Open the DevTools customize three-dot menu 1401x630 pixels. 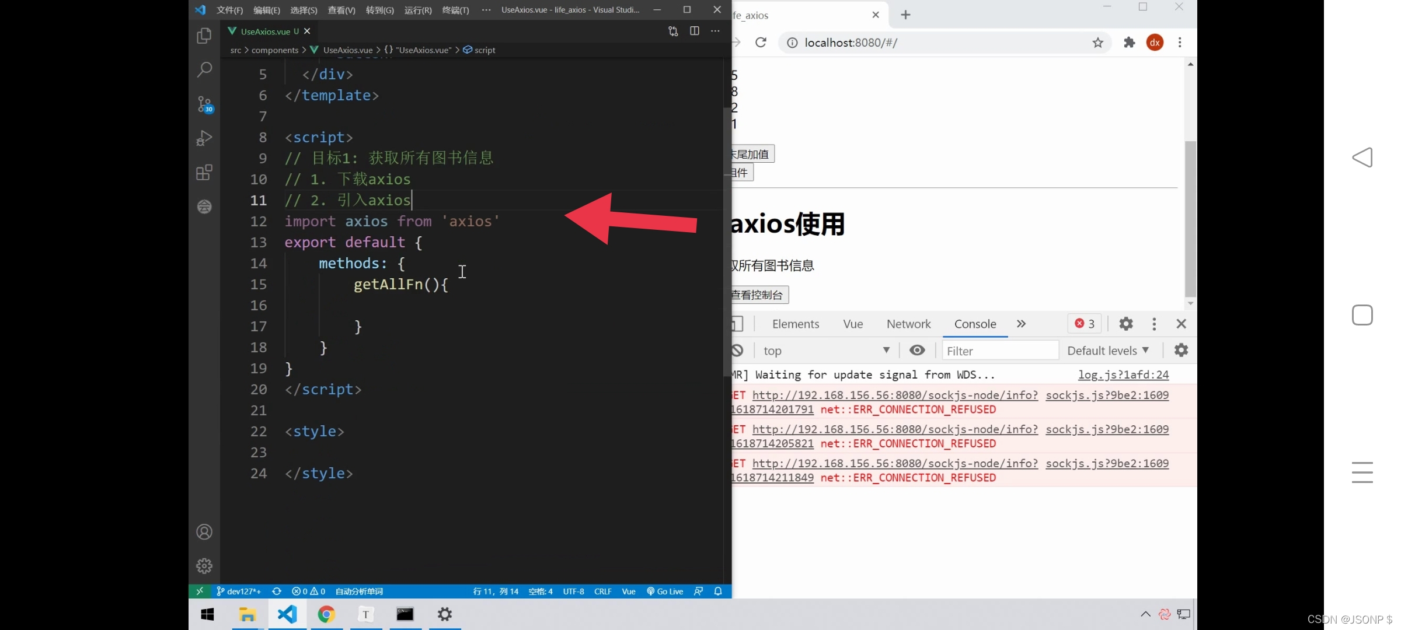[1154, 324]
